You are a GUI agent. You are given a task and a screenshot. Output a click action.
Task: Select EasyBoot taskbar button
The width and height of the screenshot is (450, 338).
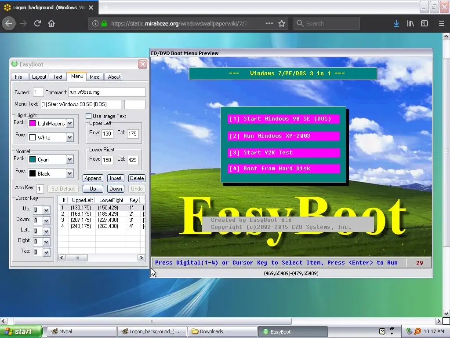pos(293,331)
